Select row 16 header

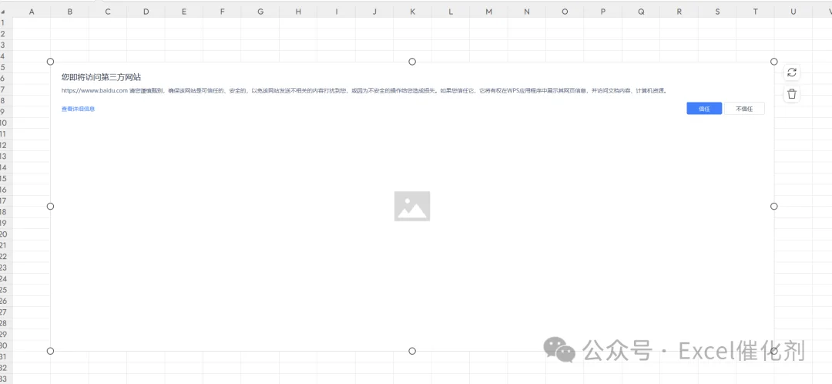(6, 190)
